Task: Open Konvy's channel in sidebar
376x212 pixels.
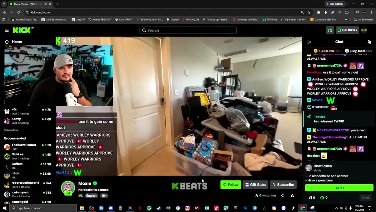Action: coord(28,121)
